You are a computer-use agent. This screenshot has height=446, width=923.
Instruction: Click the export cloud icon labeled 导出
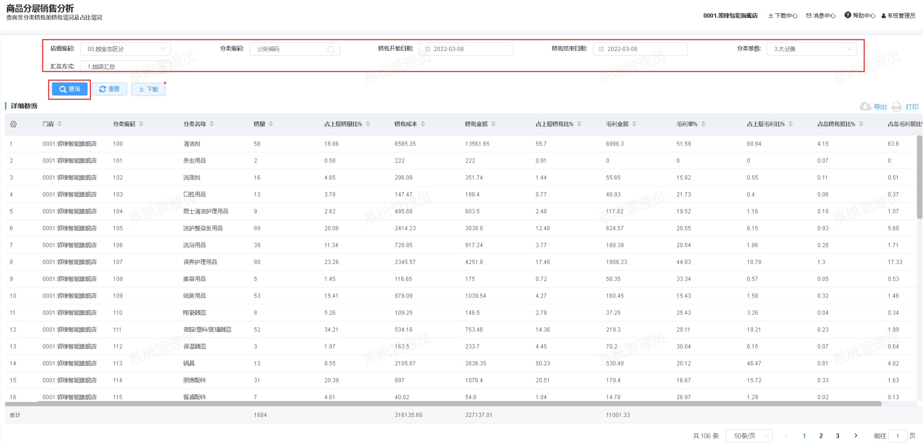coord(866,107)
